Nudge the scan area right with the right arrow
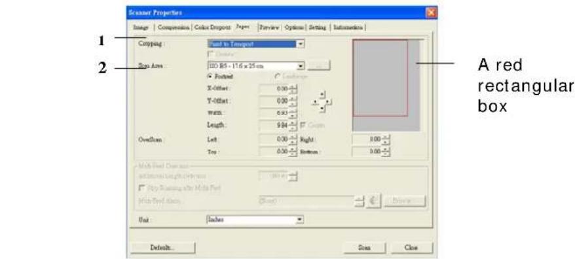575x259 pixels. (328, 102)
